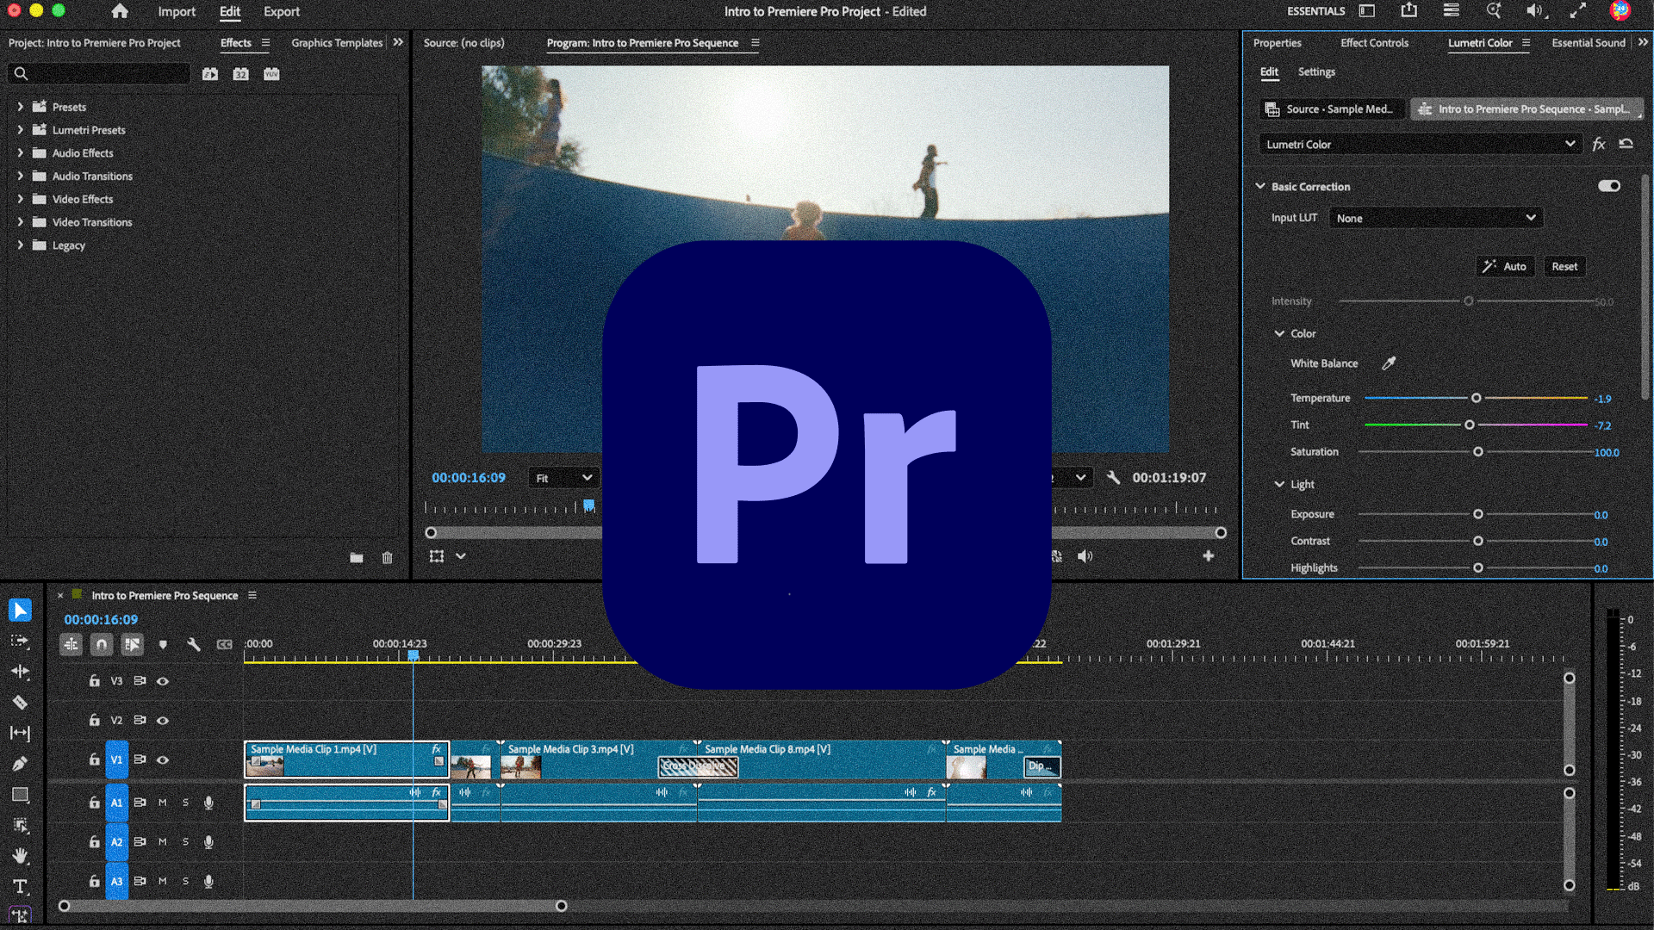
Task: Collapse the Basic Correction section
Action: pos(1260,186)
